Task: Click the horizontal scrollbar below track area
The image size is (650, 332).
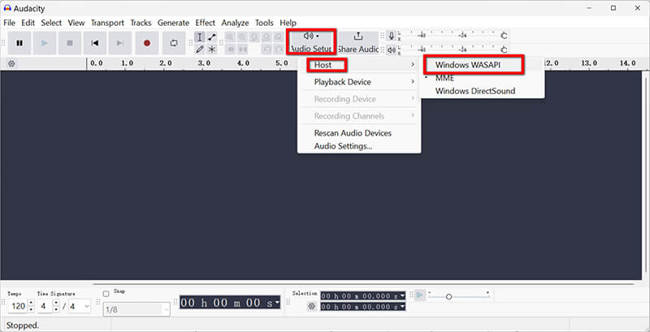Action: (363, 284)
